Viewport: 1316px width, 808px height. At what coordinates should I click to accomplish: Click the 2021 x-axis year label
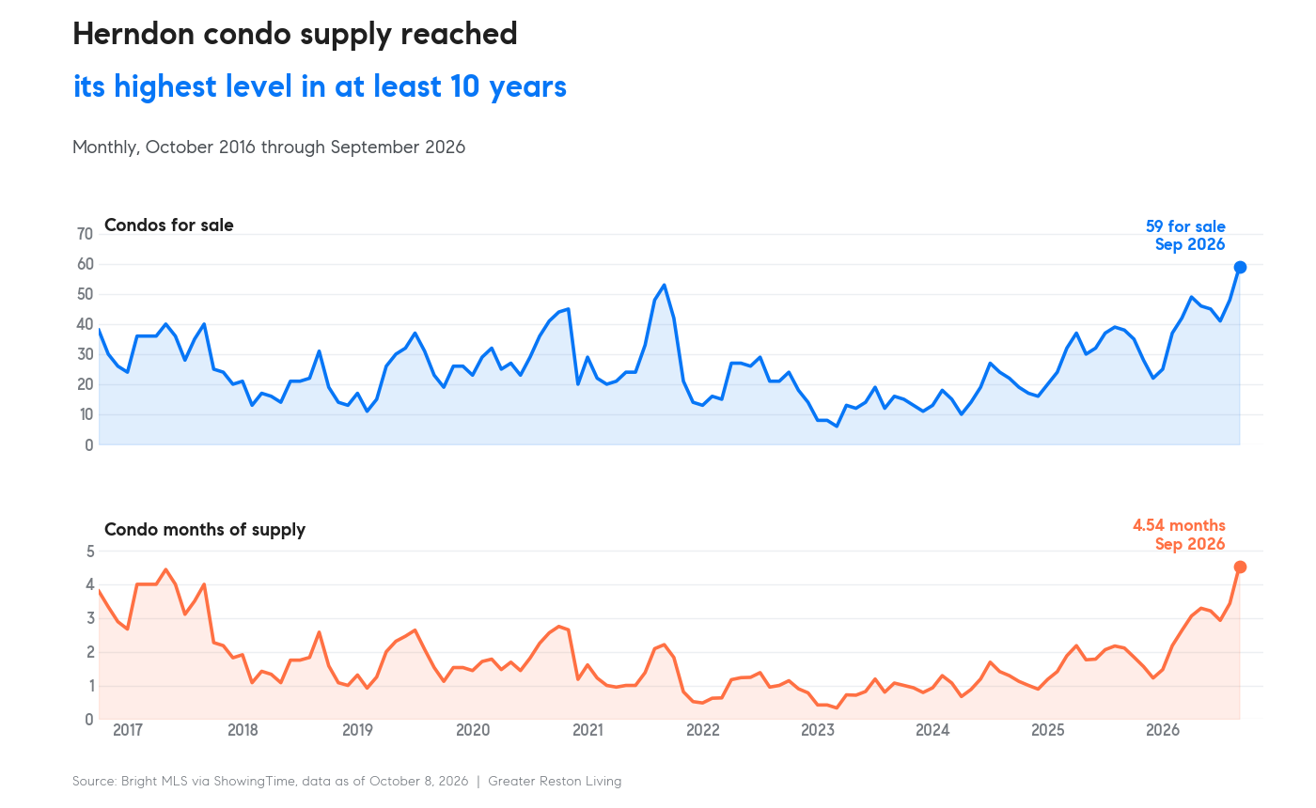[587, 731]
